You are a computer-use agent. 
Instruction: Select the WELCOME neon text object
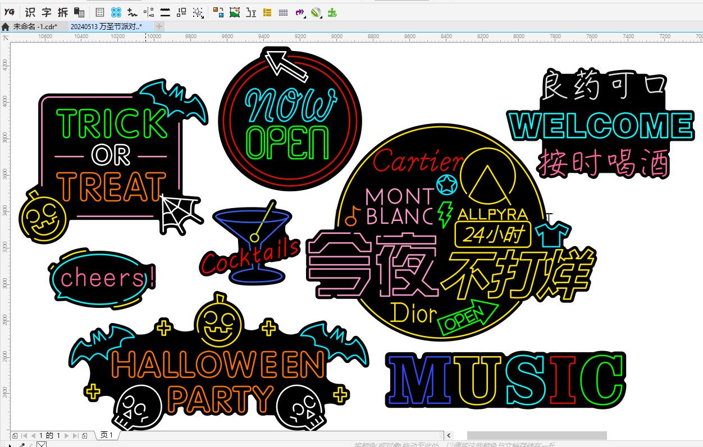coord(600,126)
